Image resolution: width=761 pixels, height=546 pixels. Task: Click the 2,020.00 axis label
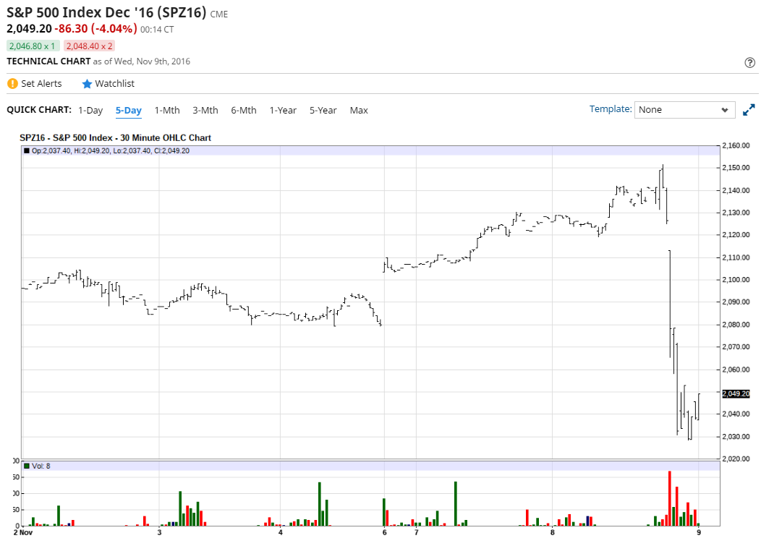pyautogui.click(x=736, y=458)
